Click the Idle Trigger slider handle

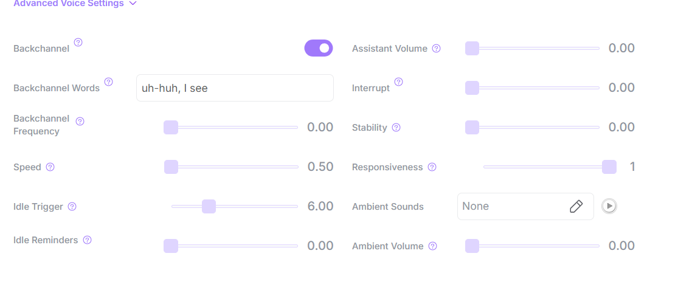pyautogui.click(x=209, y=207)
